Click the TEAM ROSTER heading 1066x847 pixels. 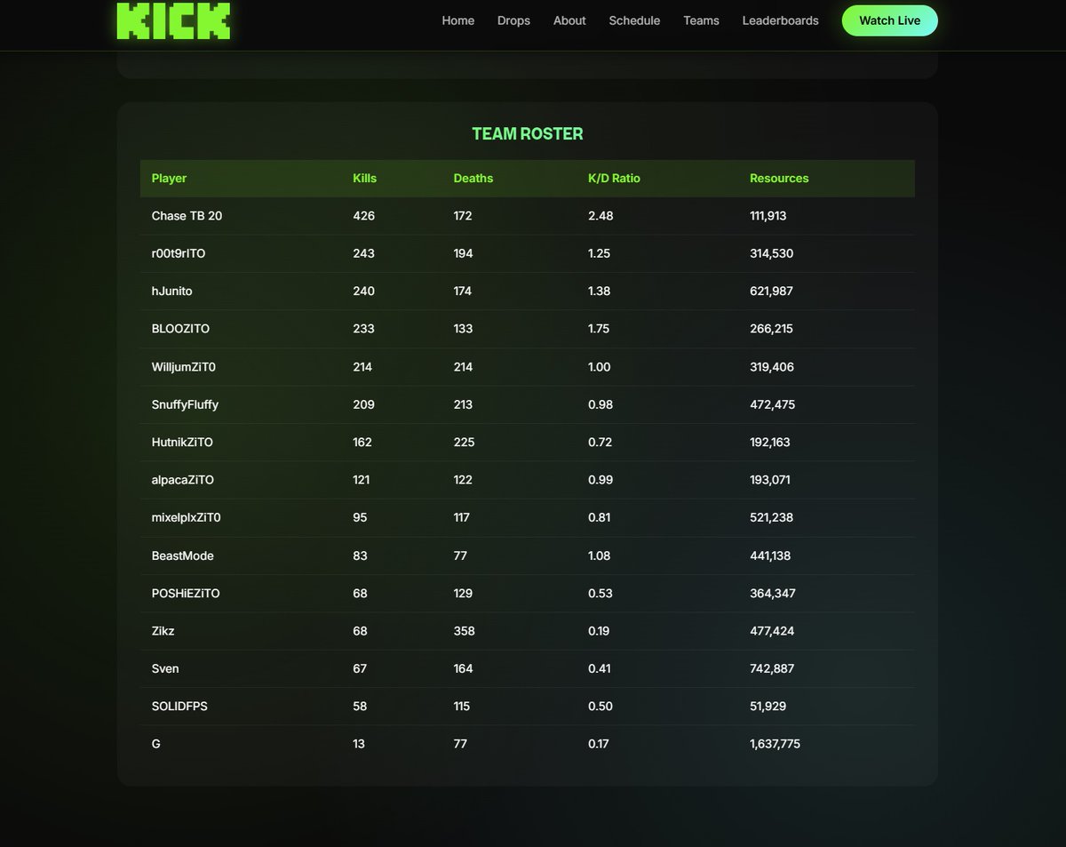click(528, 134)
